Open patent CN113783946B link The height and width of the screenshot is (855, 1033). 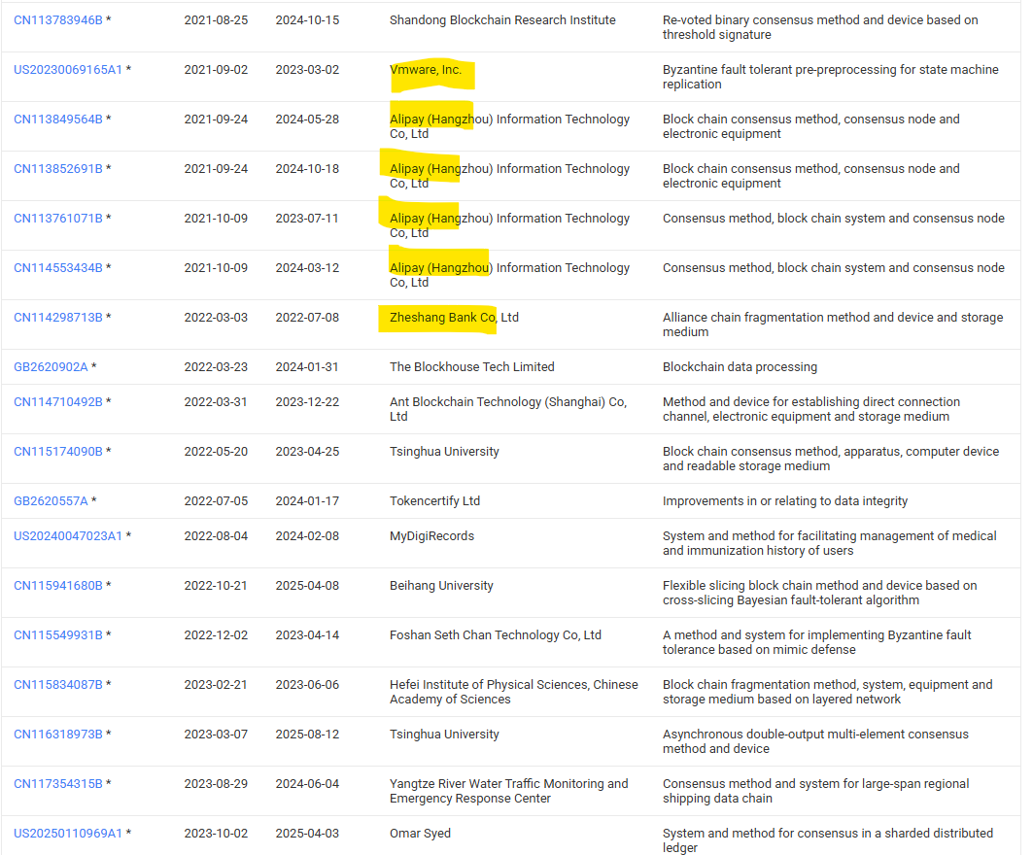58,20
